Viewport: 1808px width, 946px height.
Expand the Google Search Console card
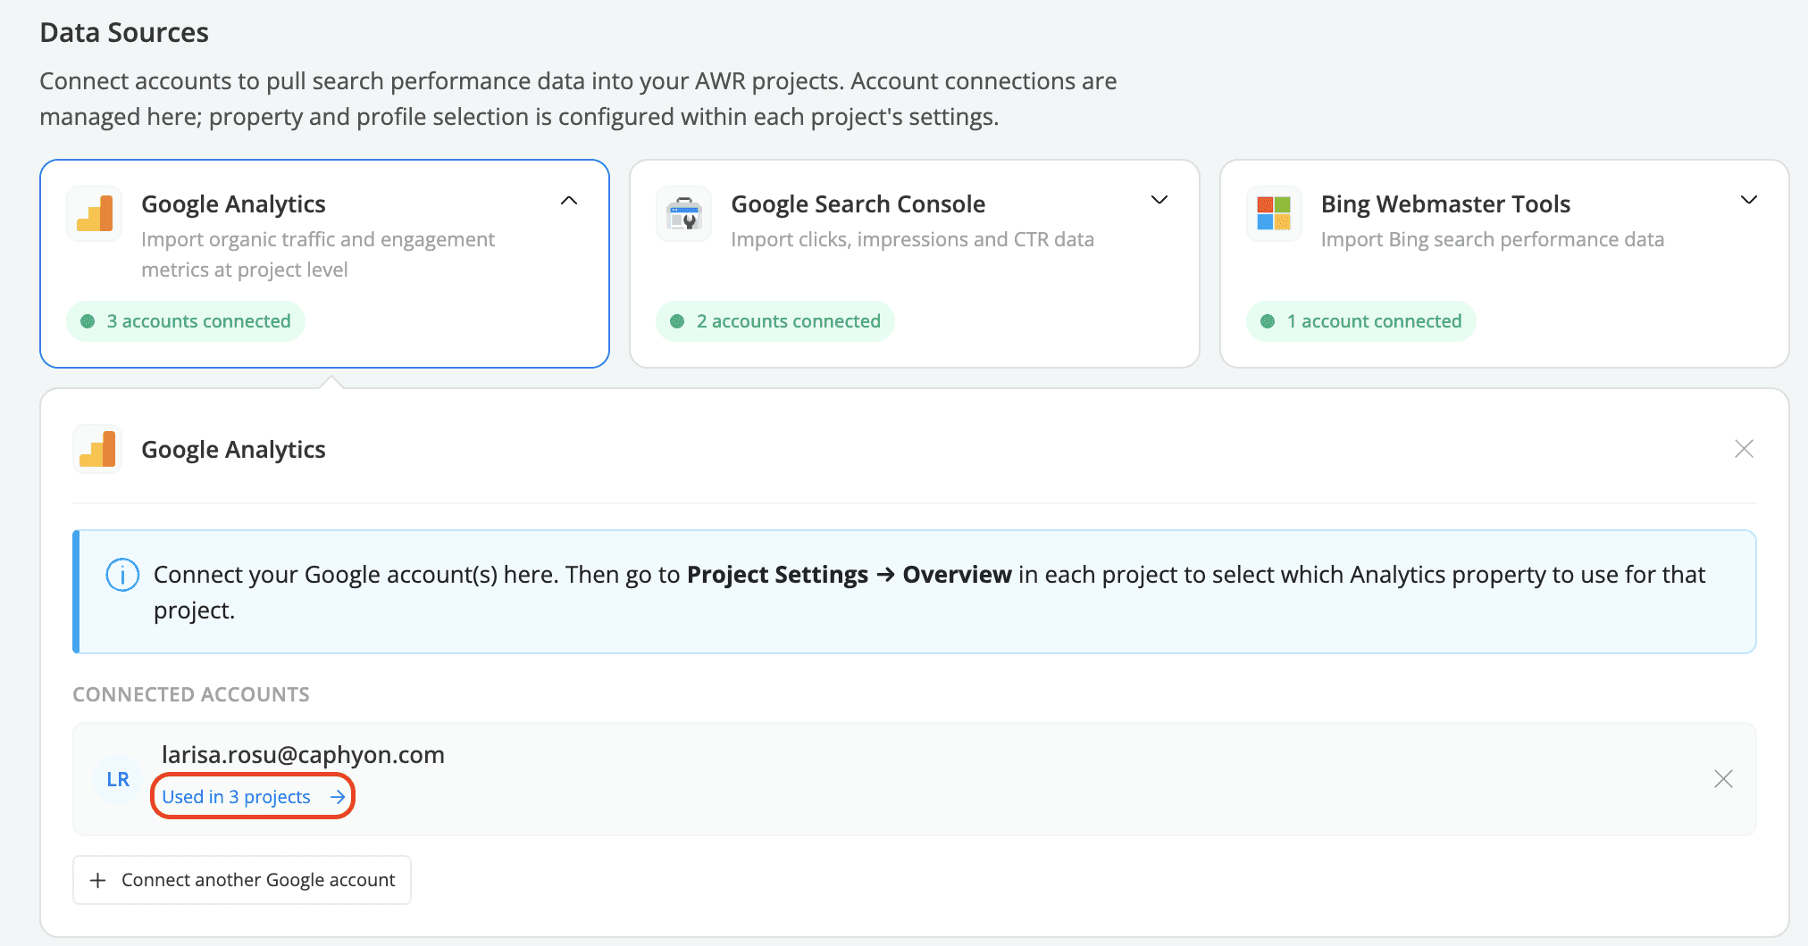tap(1159, 200)
